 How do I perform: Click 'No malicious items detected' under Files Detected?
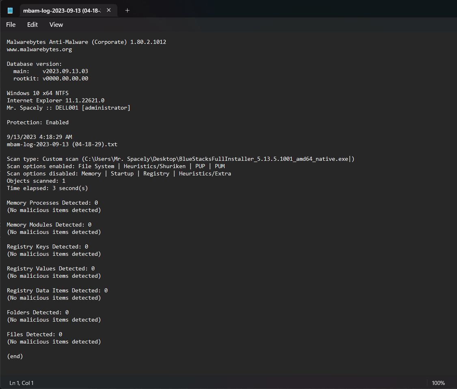tap(54, 341)
